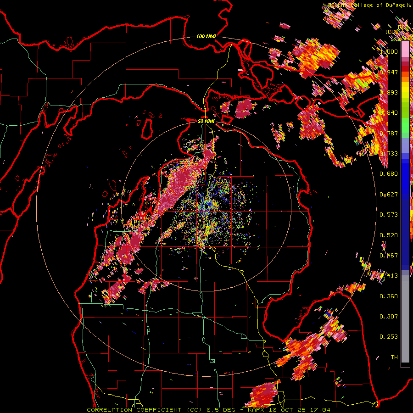Click the [CC] legend header label

pos(391,32)
